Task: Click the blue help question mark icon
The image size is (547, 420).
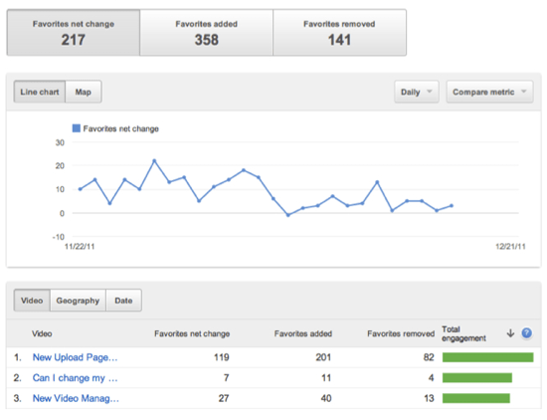Action: 527,333
